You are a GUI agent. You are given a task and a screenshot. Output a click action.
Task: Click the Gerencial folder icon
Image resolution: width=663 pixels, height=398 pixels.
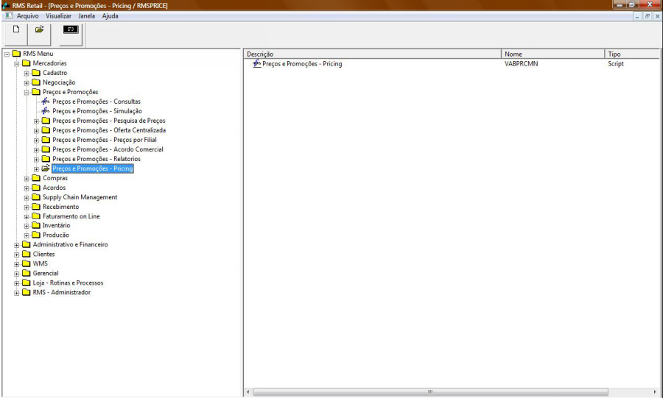[27, 274]
